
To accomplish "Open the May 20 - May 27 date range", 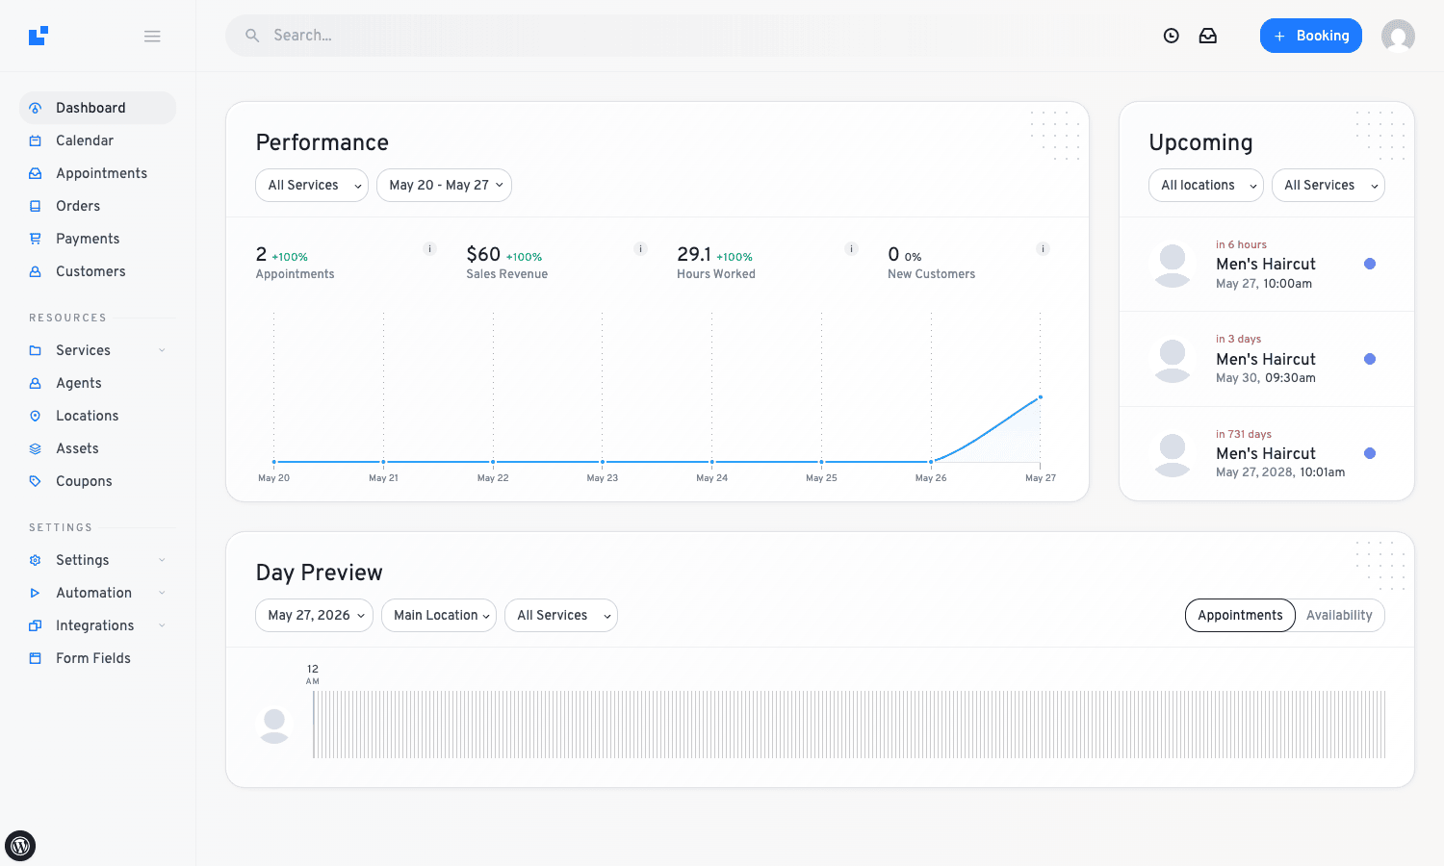I will pos(444,185).
